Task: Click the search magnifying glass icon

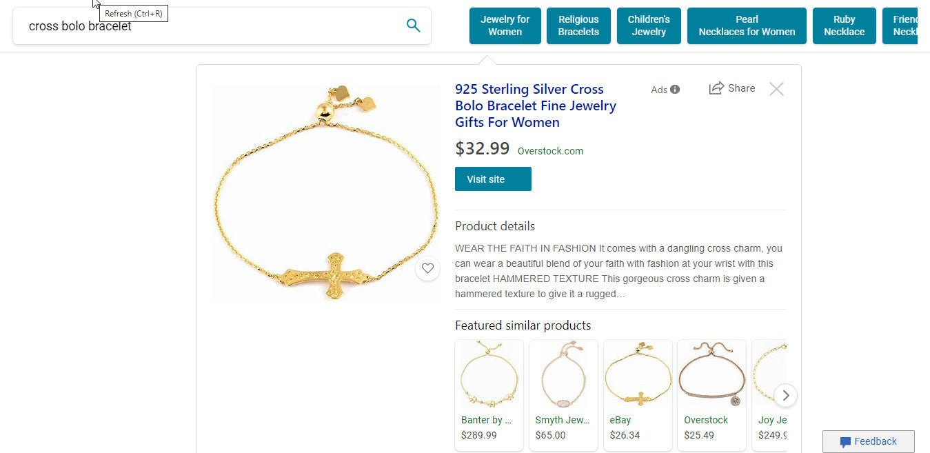Action: (x=413, y=25)
